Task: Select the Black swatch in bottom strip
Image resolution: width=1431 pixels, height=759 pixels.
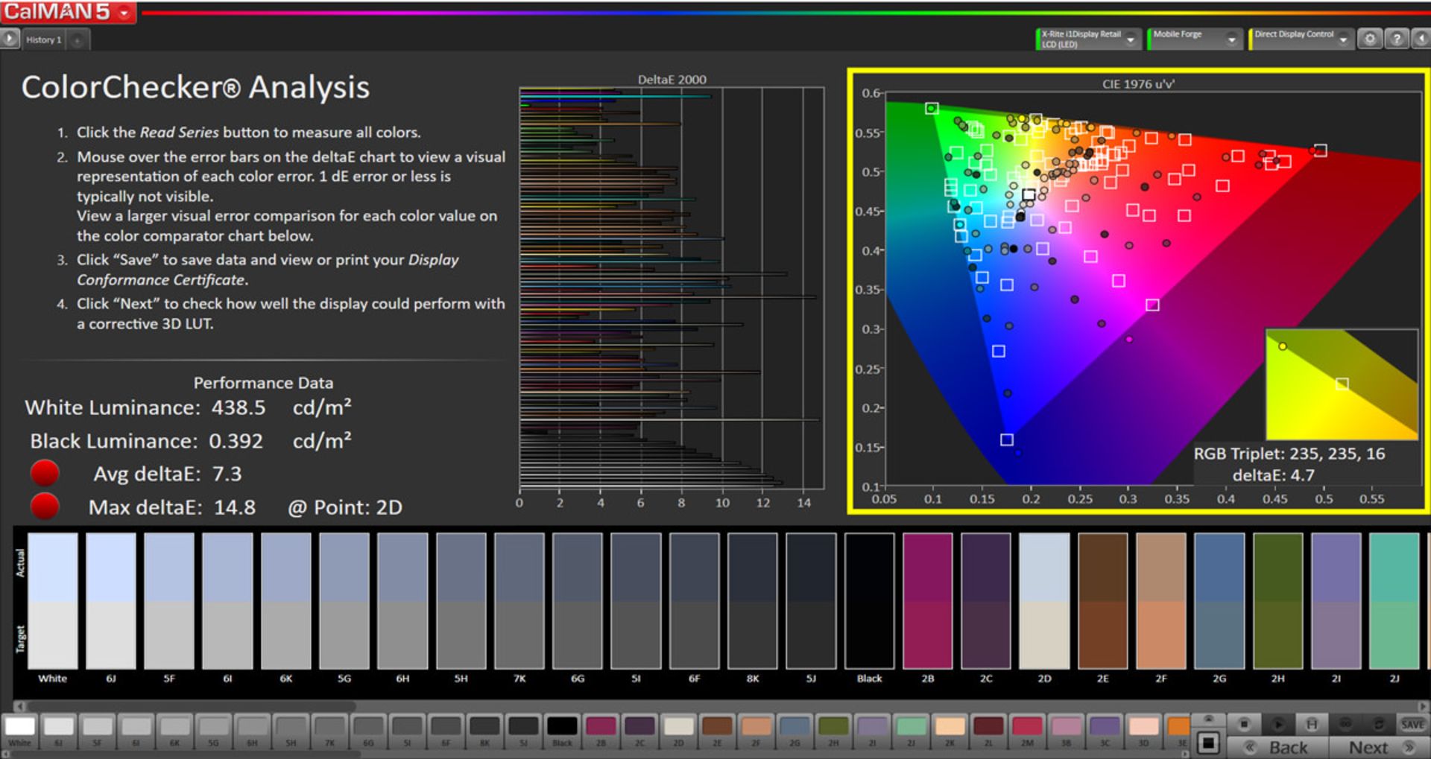Action: click(x=562, y=731)
